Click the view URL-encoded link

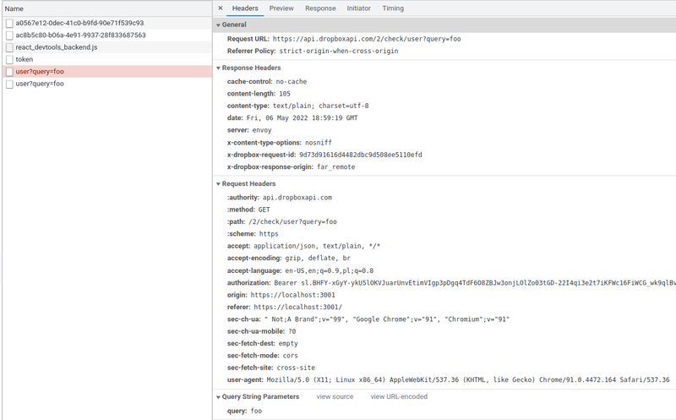[x=399, y=397]
